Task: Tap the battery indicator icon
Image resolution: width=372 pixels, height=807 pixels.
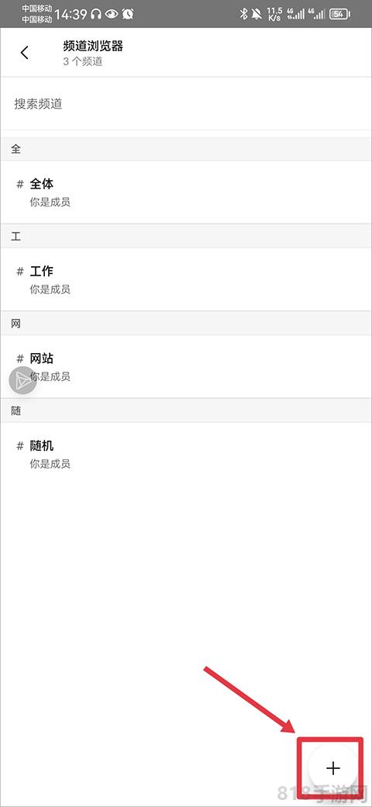Action: 339,14
